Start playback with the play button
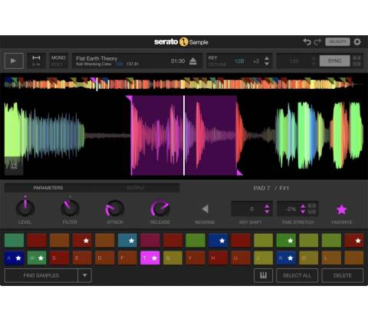Screen dimensions: 368x322 (x=14, y=61)
